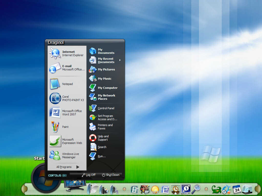Click the green lizard dock icon
The height and width of the screenshot is (196, 262).
click(216, 190)
